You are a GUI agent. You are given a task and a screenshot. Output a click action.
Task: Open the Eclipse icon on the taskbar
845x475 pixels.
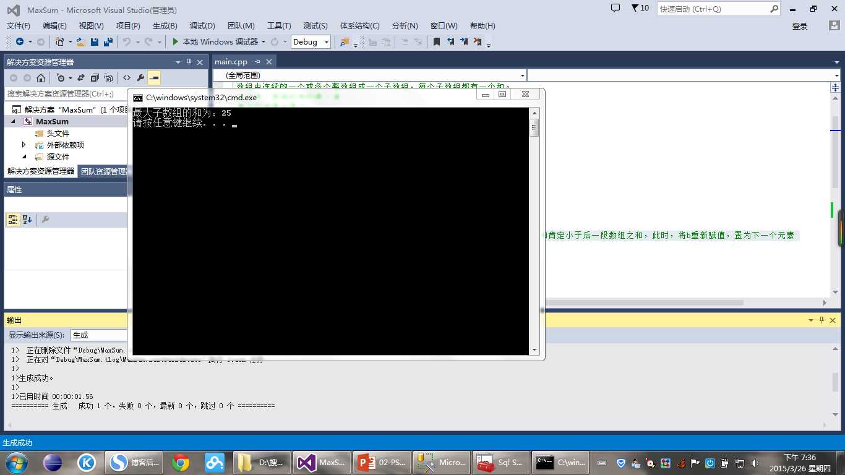(53, 463)
